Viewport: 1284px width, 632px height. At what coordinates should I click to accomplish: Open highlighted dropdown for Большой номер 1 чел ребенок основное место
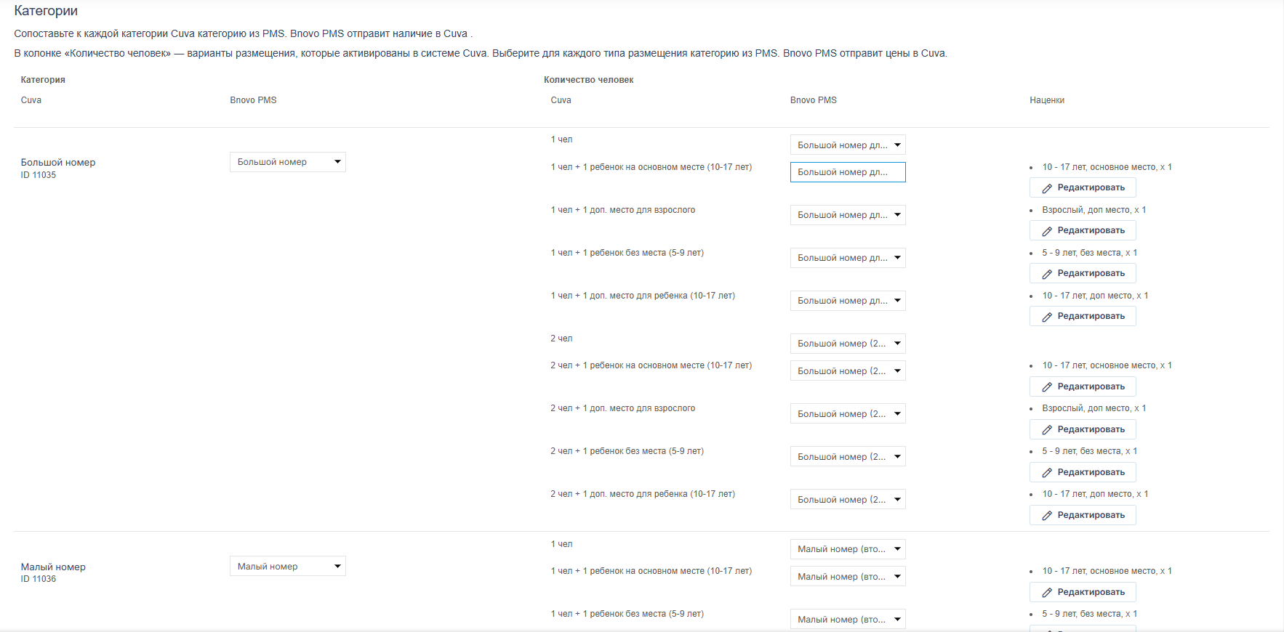(848, 172)
